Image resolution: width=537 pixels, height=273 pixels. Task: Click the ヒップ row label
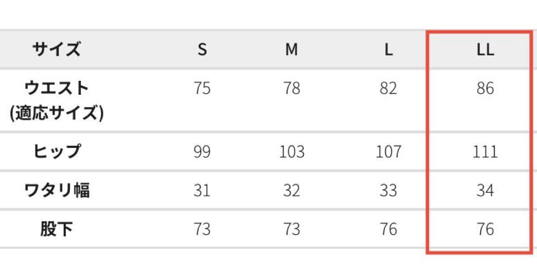coord(56,152)
